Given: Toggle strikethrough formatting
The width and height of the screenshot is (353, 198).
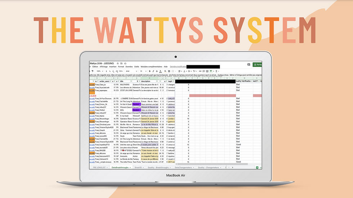Looking at the screenshot, I should tap(157, 71).
